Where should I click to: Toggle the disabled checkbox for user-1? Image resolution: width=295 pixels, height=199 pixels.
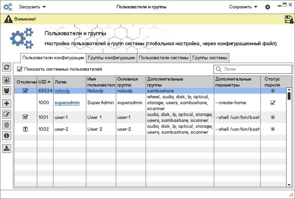[x=25, y=117]
